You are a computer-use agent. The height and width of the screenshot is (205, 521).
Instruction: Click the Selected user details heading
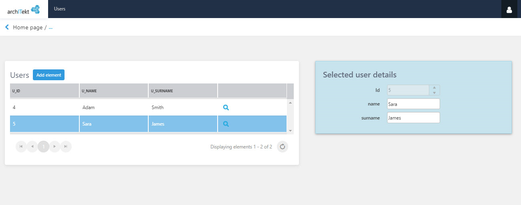click(359, 75)
